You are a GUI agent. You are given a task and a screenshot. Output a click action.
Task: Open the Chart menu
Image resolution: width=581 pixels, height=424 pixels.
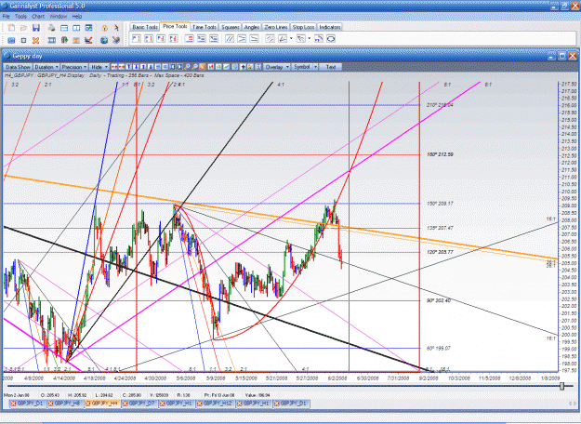tap(38, 17)
